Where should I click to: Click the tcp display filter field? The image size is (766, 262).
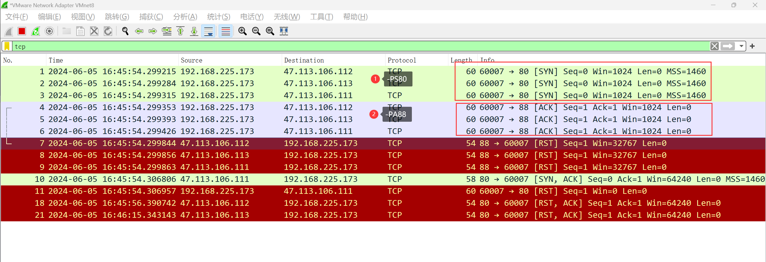360,46
